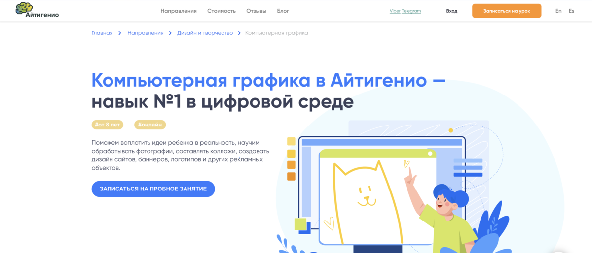Open the Viber contact link
This screenshot has width=592, height=253.
point(395,11)
